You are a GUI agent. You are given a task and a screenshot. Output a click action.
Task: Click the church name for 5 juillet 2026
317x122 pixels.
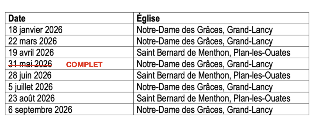click(x=205, y=87)
